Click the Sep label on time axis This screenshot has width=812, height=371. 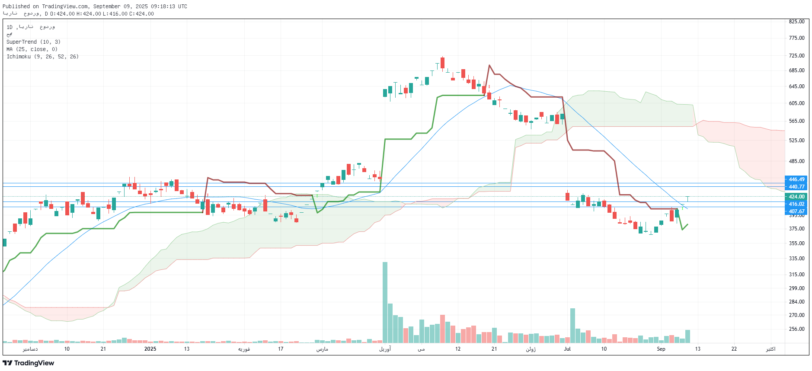[661, 349]
